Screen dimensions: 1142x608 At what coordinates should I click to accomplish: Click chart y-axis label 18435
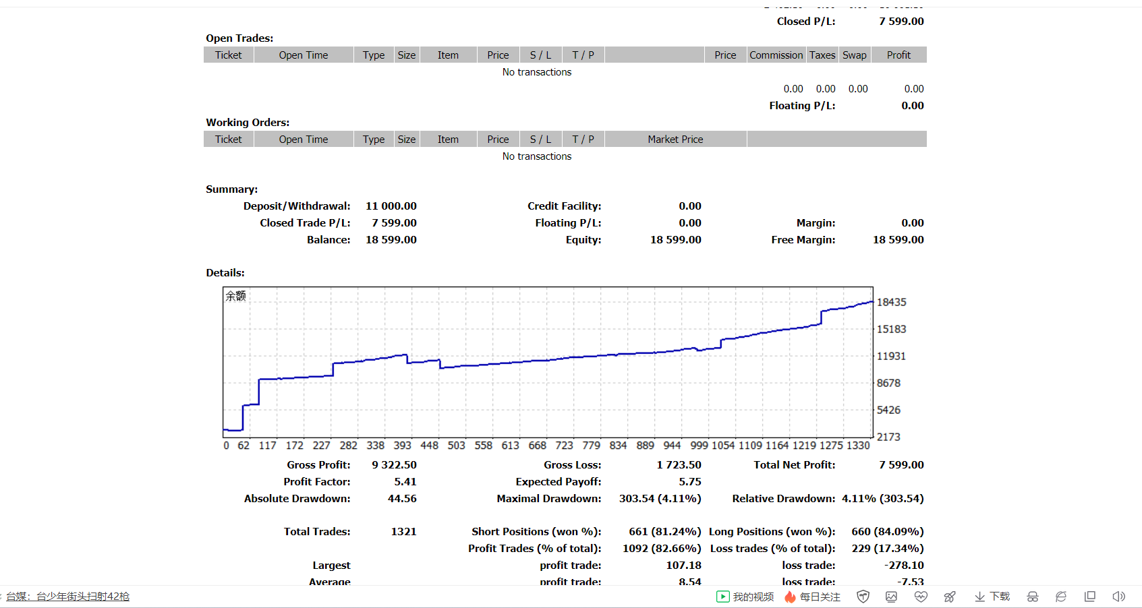(891, 302)
